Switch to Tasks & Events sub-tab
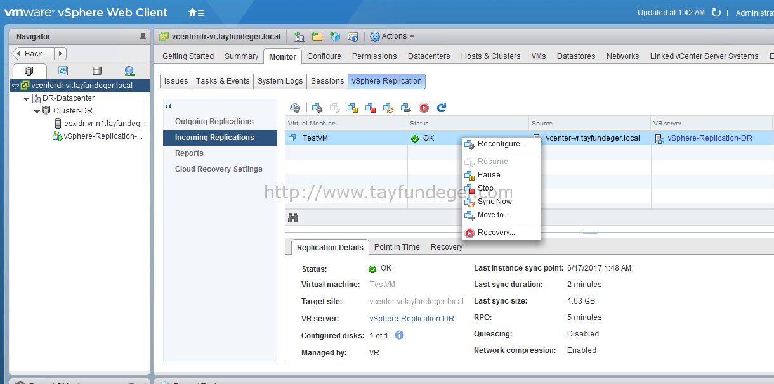Screen dimensions: 774x384 (223, 81)
